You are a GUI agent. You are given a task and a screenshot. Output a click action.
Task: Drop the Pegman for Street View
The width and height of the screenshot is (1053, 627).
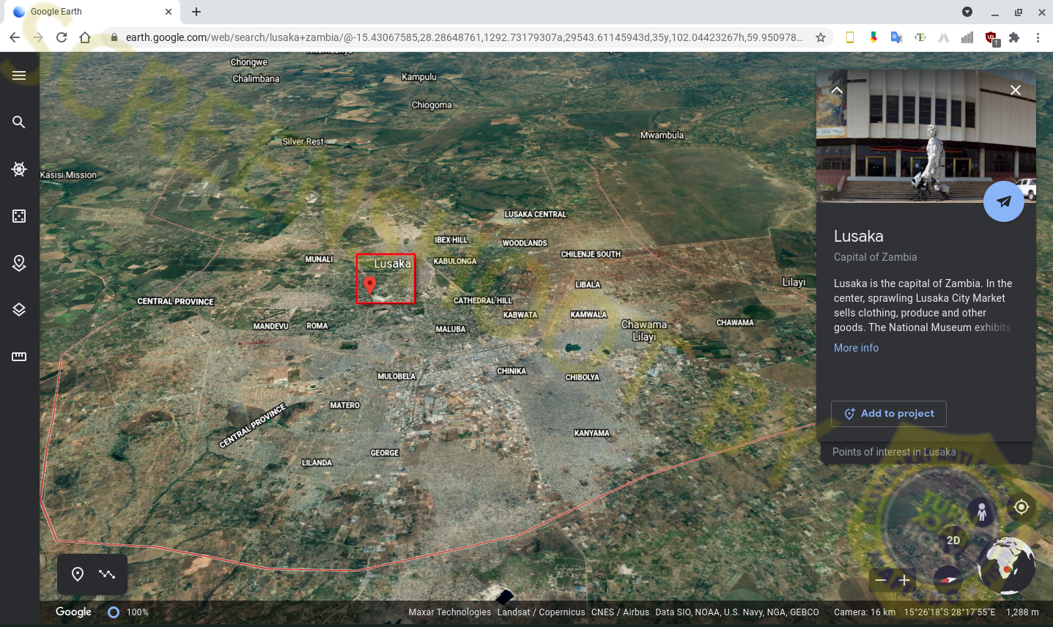click(981, 511)
